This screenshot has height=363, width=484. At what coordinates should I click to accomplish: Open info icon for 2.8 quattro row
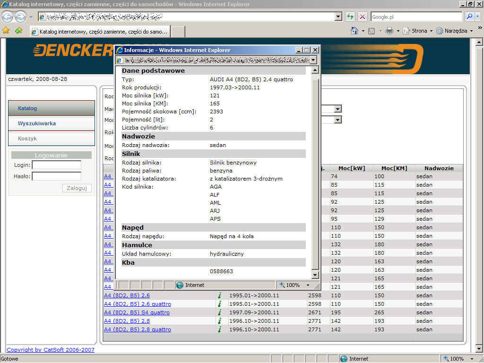point(219,329)
